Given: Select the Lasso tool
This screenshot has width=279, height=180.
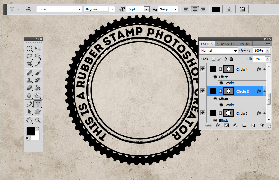Looking at the screenshot, I should (30, 56).
